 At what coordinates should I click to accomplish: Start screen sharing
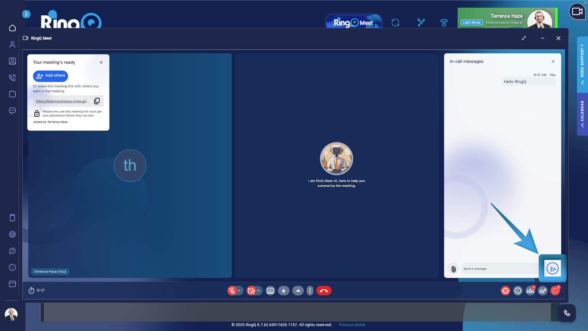click(x=270, y=291)
